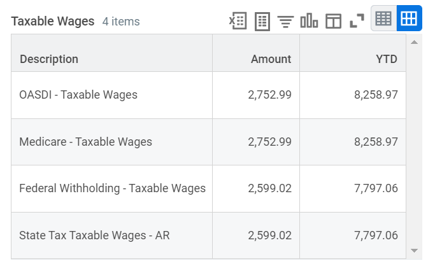Click Medicare amount 2,752.99
Viewport: 428px width, 266px height.
tap(269, 142)
